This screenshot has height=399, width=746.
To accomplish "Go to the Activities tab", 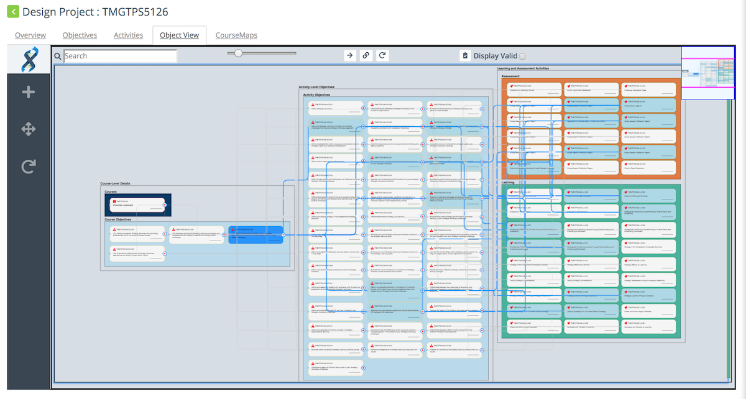I will 128,35.
